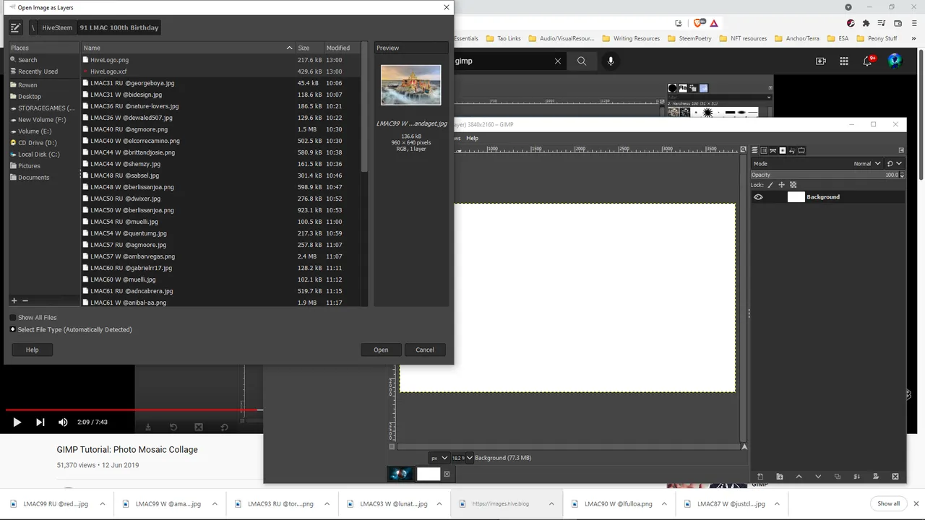
Task: Select Pictures bookmark in Places
Action: click(x=43, y=165)
